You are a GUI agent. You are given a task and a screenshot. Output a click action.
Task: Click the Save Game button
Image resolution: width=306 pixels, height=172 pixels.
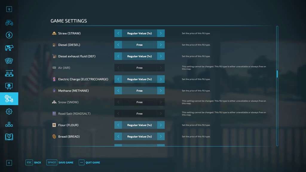point(60,162)
